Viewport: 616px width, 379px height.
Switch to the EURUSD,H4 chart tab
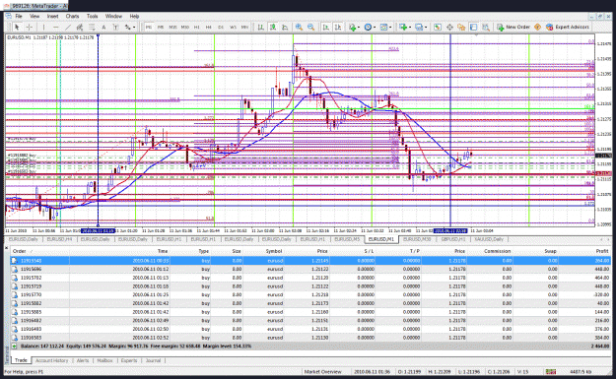60,239
